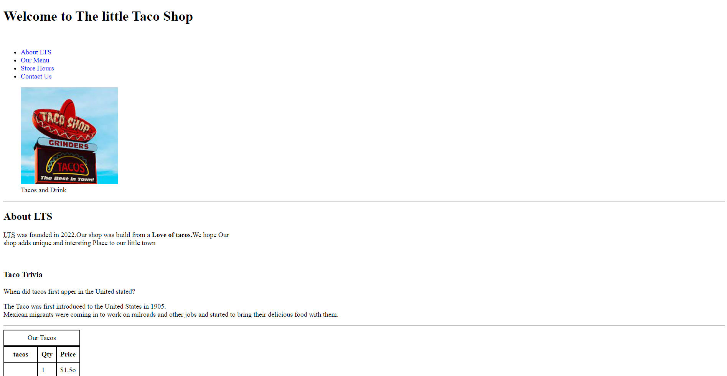Image resolution: width=727 pixels, height=376 pixels.
Task: Open the About LTS link
Action: point(36,52)
